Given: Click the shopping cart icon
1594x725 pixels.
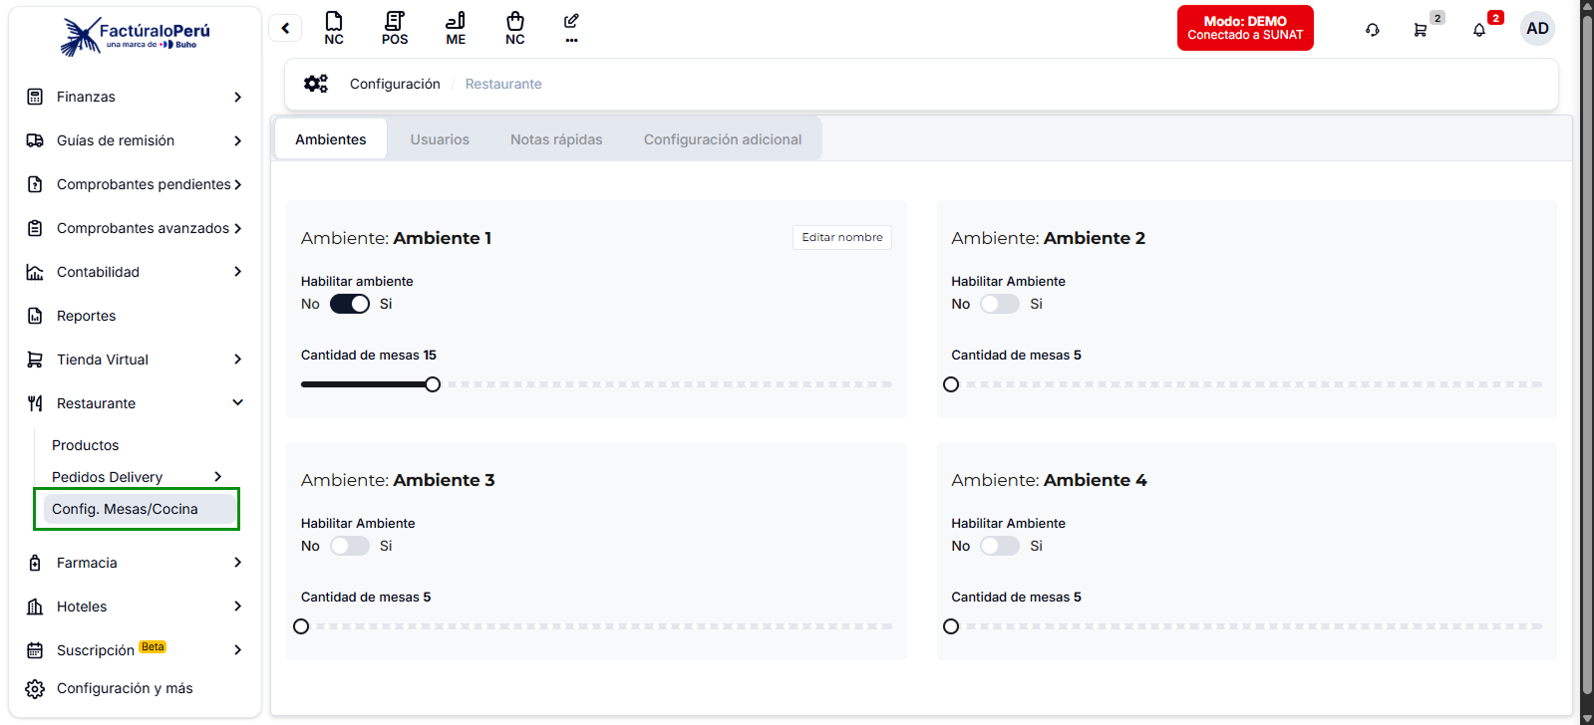Looking at the screenshot, I should point(1420,30).
